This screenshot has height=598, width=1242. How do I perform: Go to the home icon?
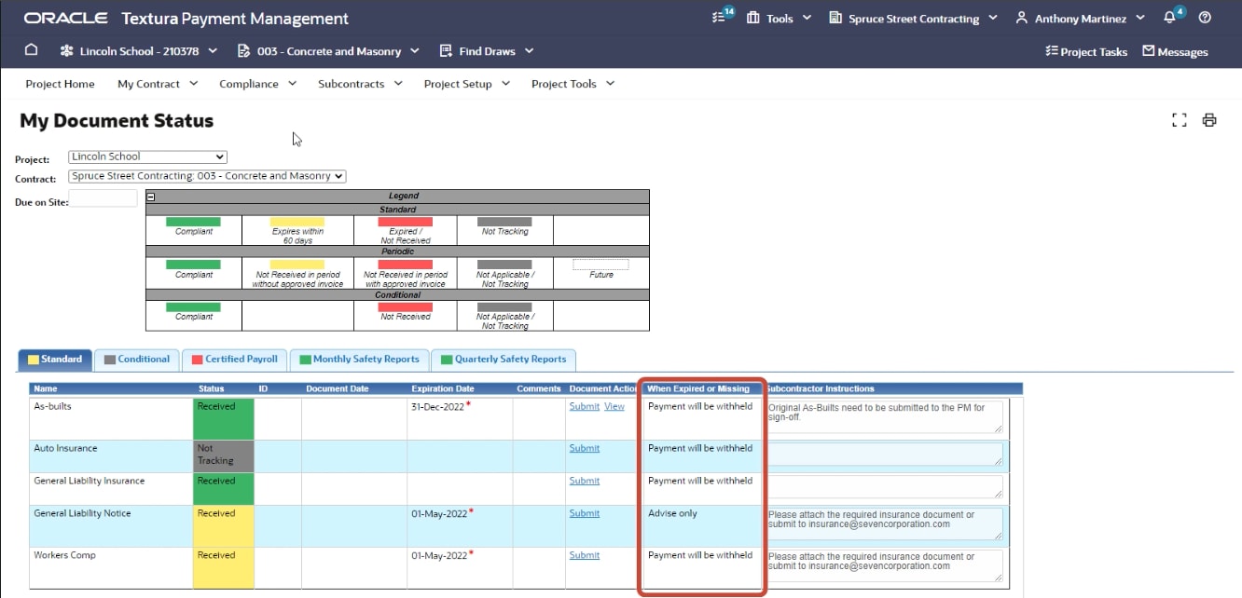pos(31,50)
